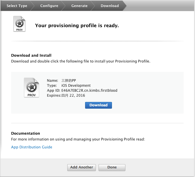Go to the Configure step
The image size is (195, 177).
(x=49, y=6)
